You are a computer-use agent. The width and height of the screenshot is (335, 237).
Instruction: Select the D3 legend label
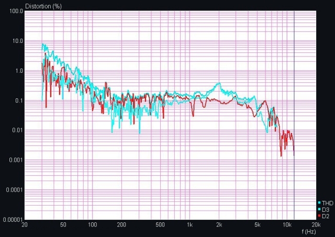coord(326,210)
